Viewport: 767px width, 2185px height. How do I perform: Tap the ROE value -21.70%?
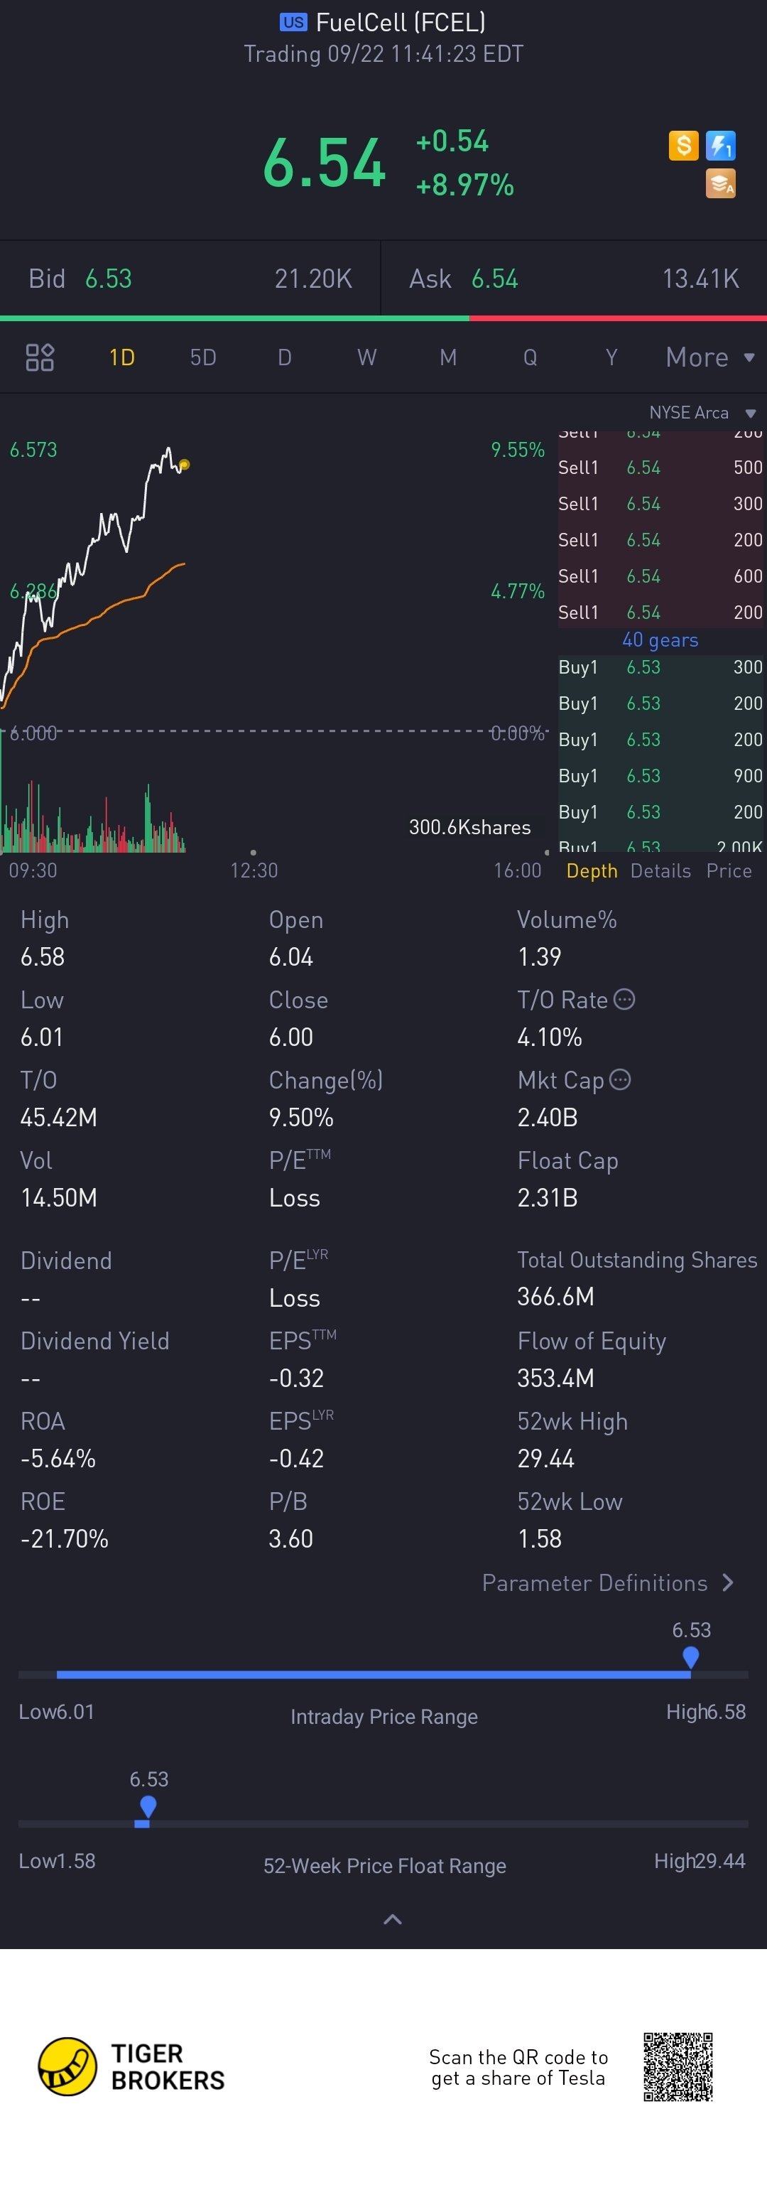(65, 1538)
